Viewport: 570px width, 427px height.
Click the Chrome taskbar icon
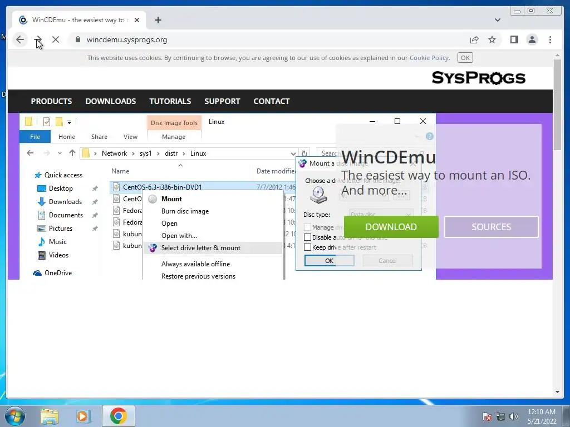[119, 416]
